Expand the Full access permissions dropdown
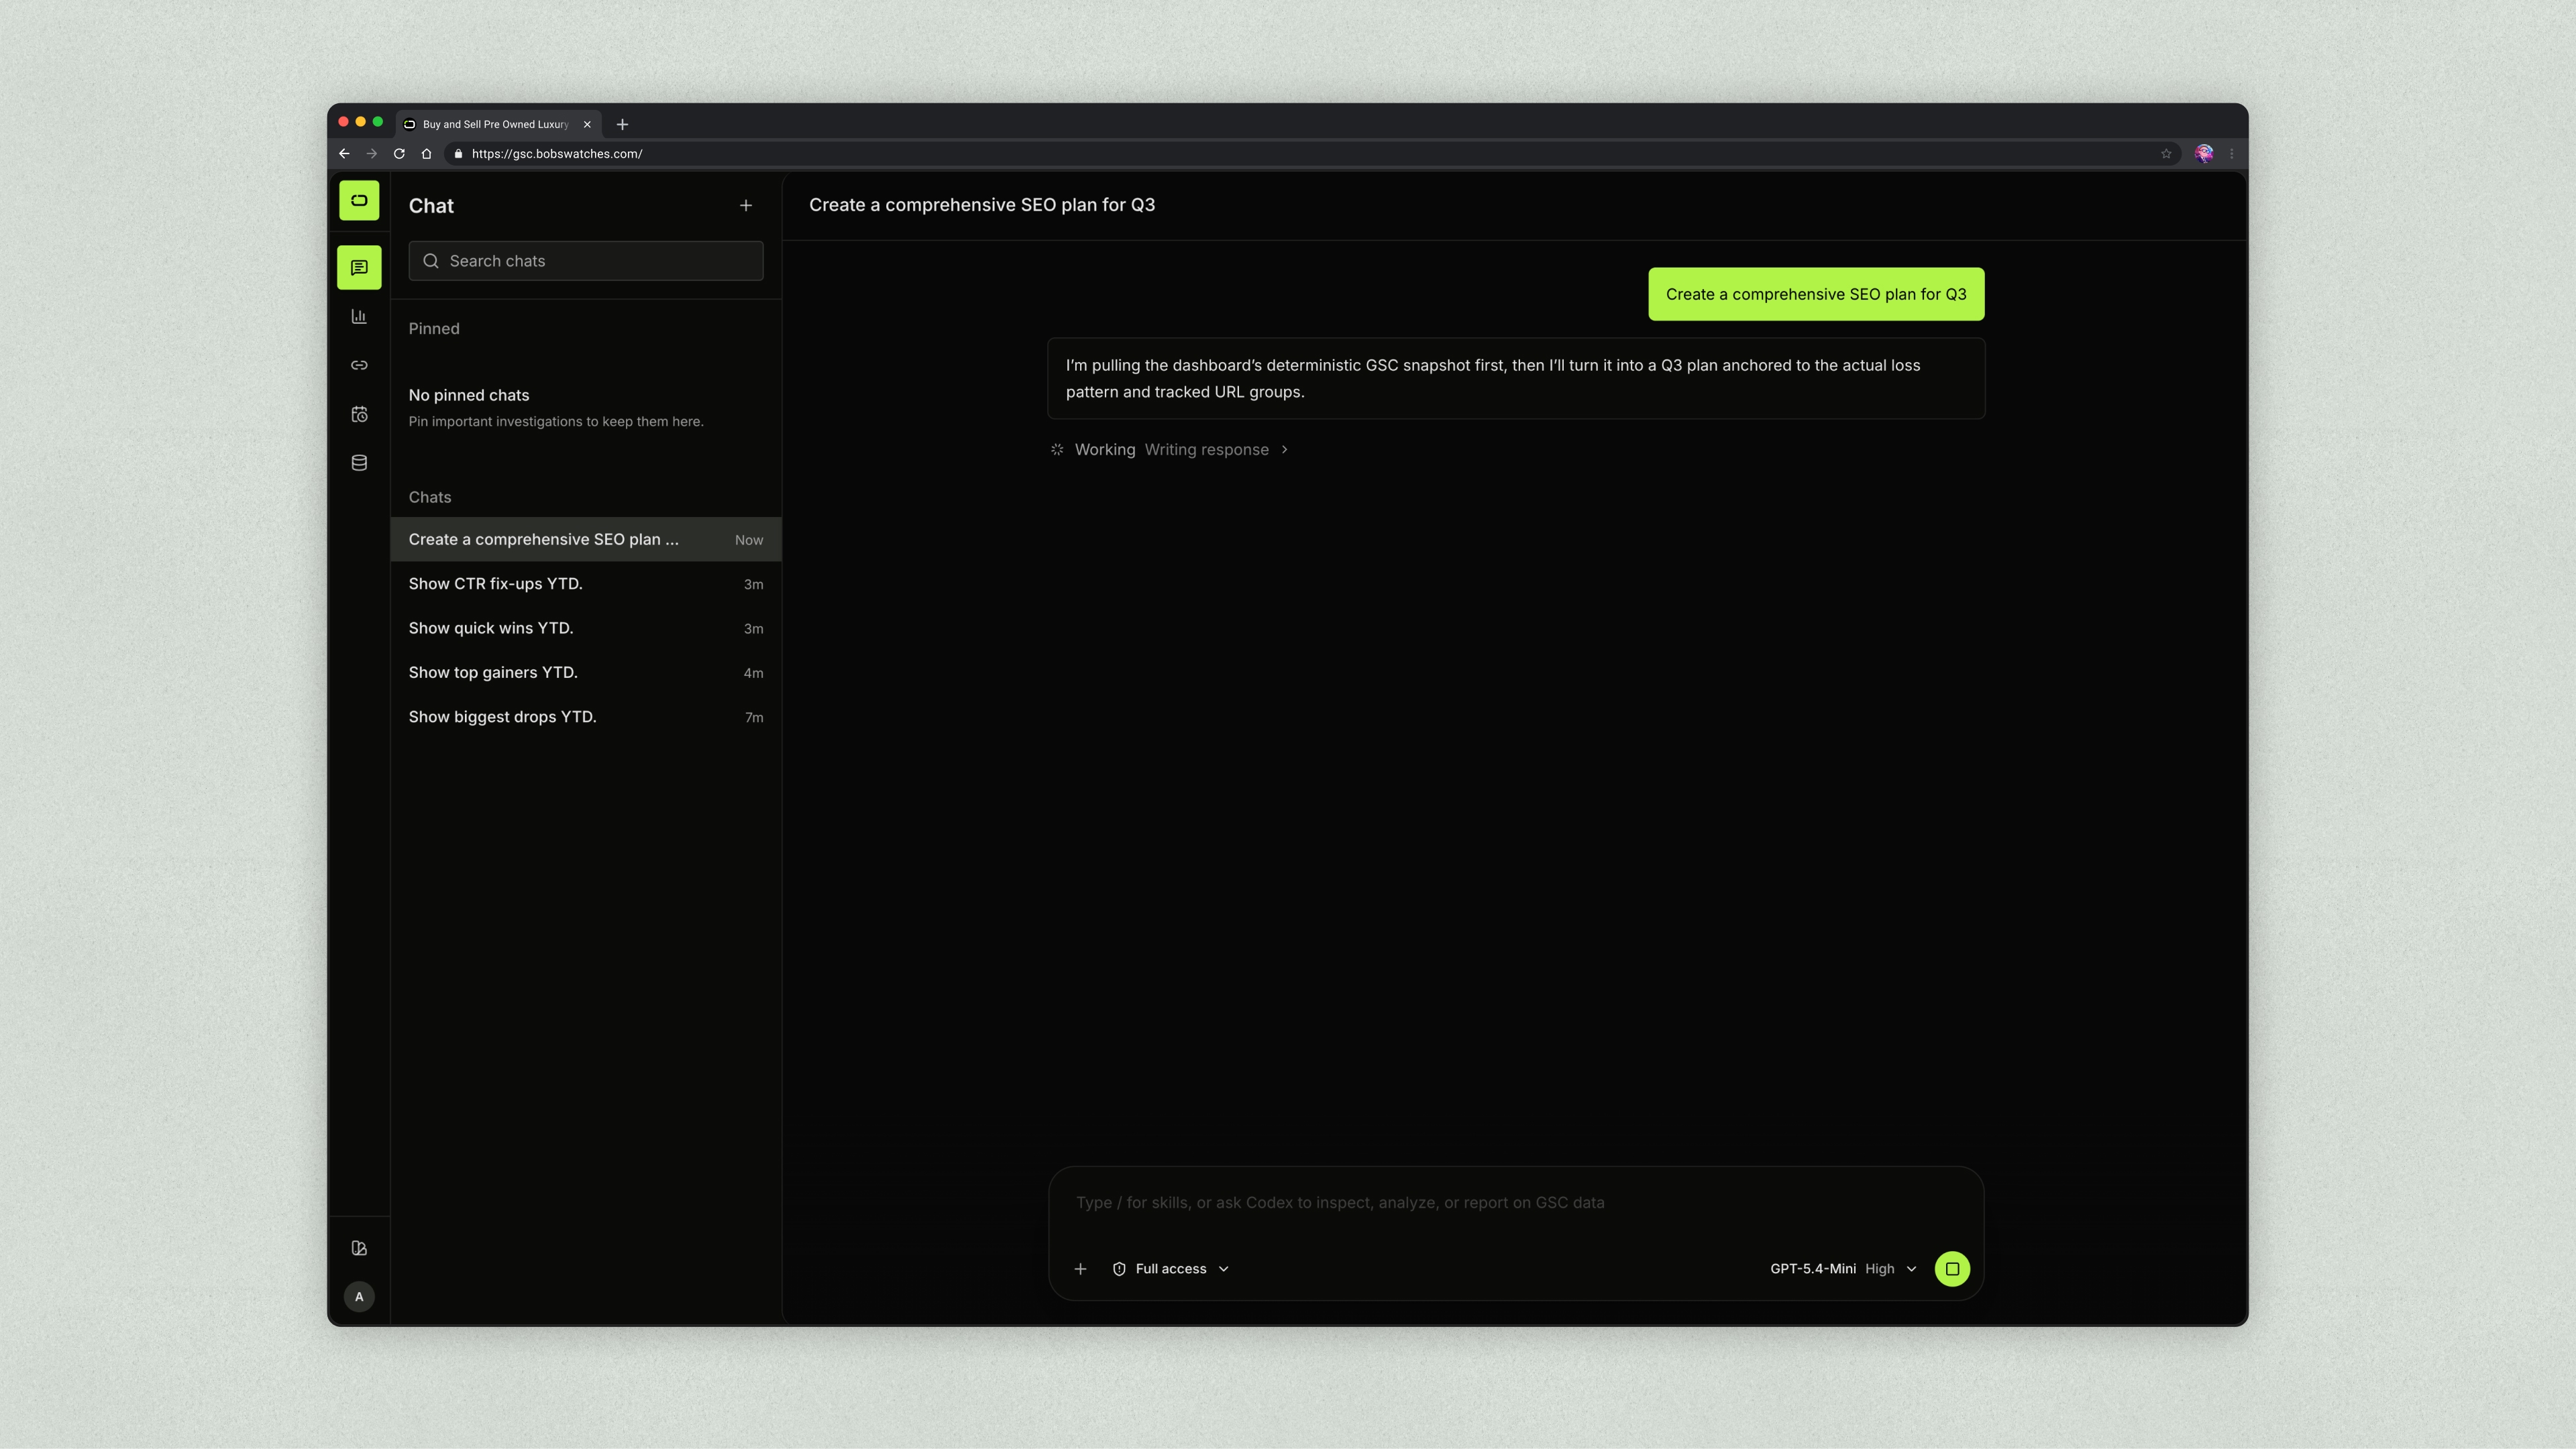 1171,1269
